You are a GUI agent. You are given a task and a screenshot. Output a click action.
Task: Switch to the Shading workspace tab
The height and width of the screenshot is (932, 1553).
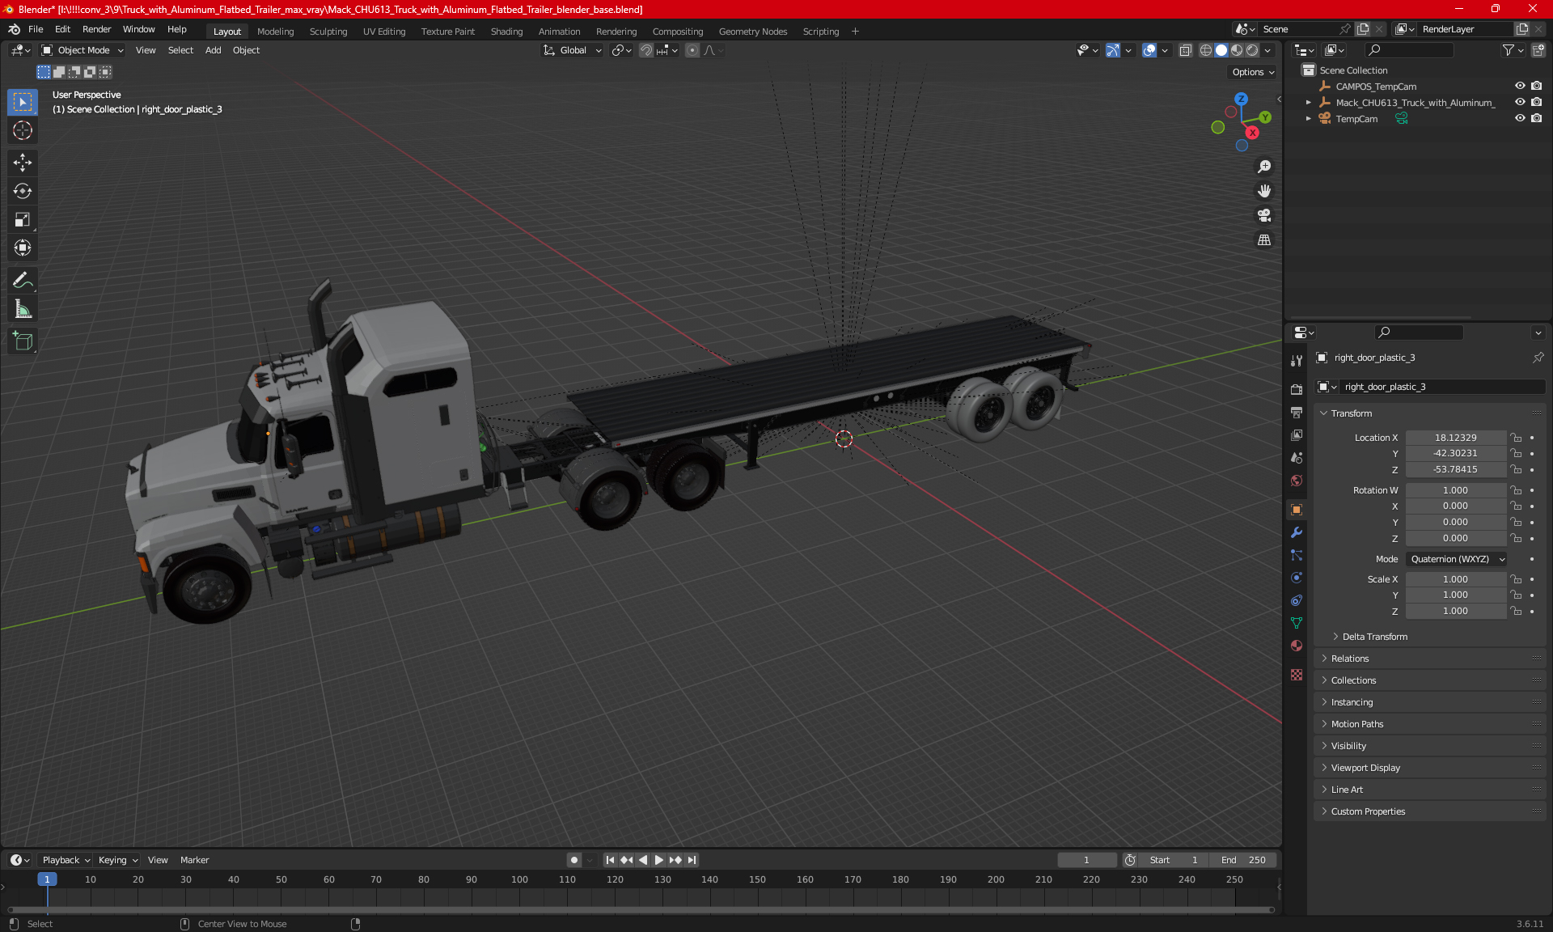[506, 32]
